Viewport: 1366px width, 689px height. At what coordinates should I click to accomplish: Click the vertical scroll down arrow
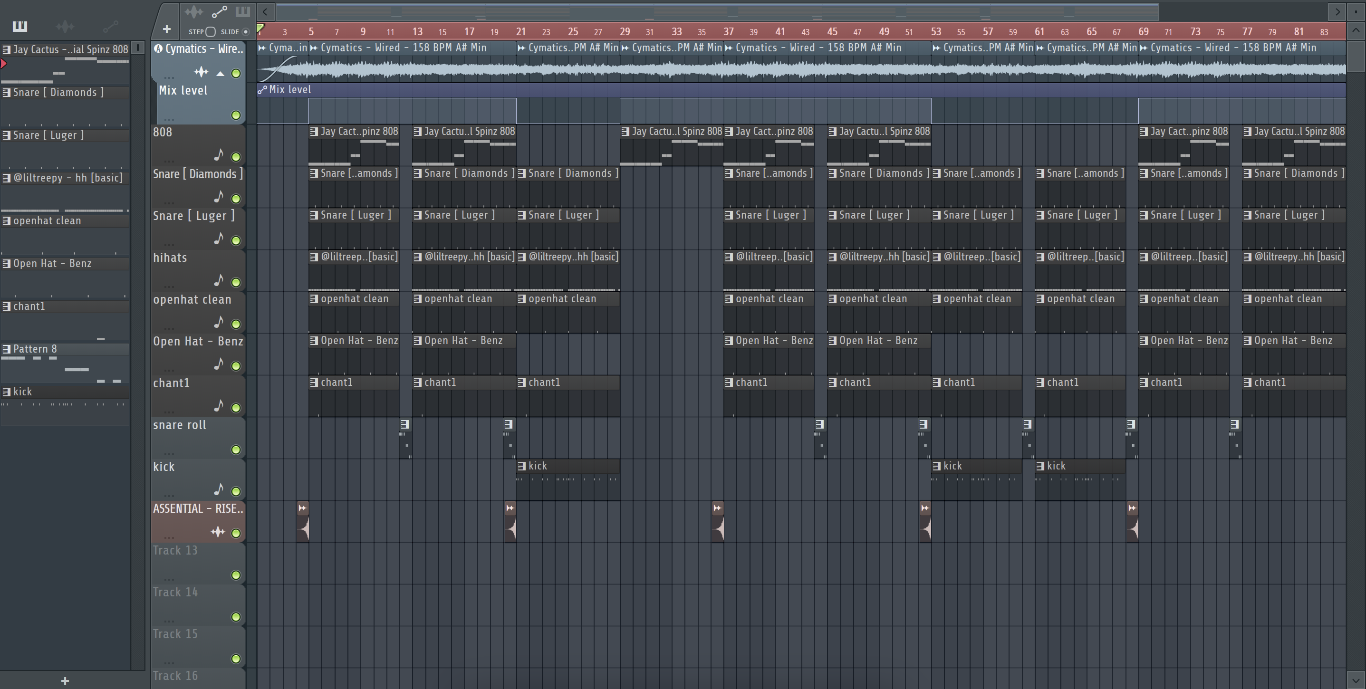[x=1356, y=680]
